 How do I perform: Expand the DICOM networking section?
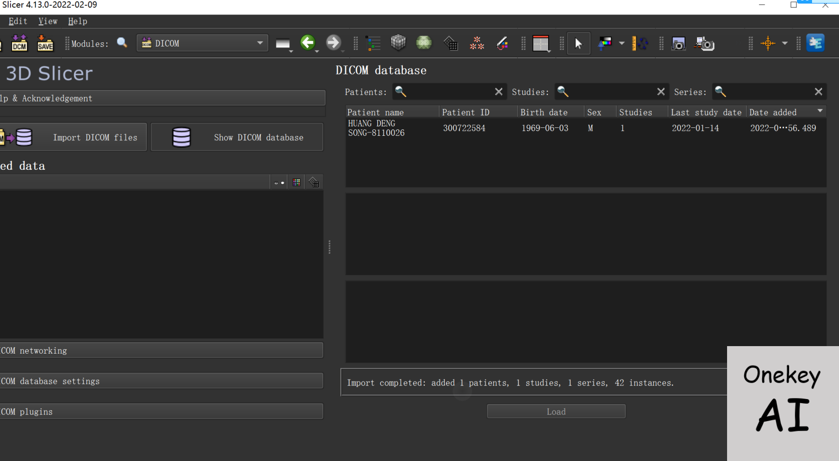pos(161,351)
